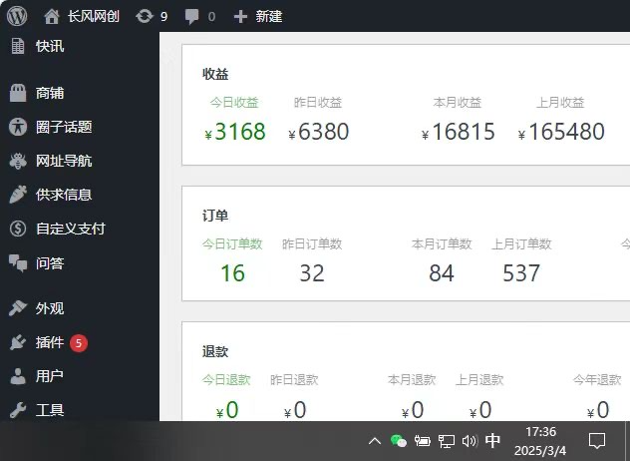Click the 插件 plug icon
The image size is (630, 461).
[18, 342]
